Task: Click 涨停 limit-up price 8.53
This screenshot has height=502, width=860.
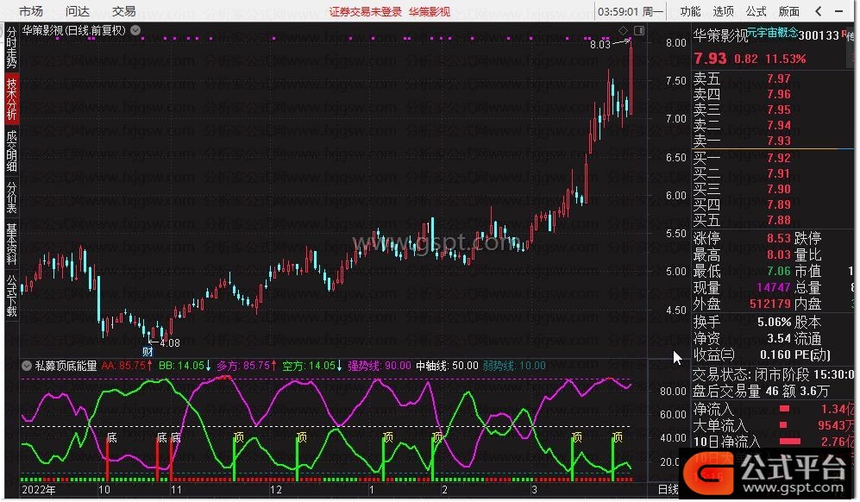Action: point(778,238)
